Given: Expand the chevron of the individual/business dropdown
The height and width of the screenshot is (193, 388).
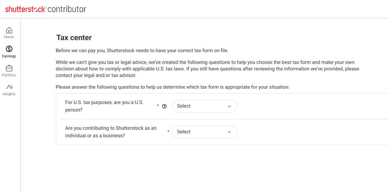Looking at the screenshot, I should coord(229,132).
